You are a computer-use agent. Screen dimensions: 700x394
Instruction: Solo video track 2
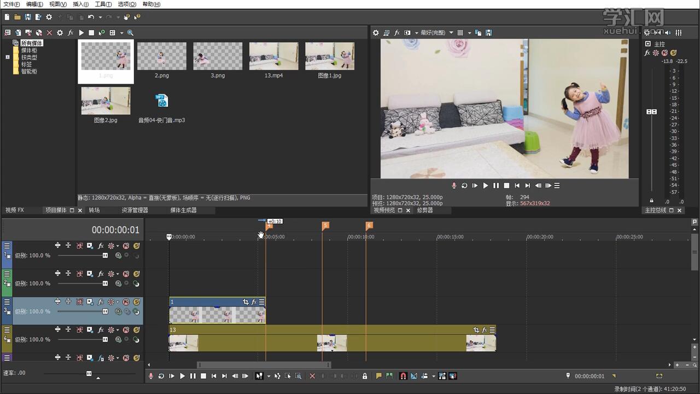click(136, 274)
